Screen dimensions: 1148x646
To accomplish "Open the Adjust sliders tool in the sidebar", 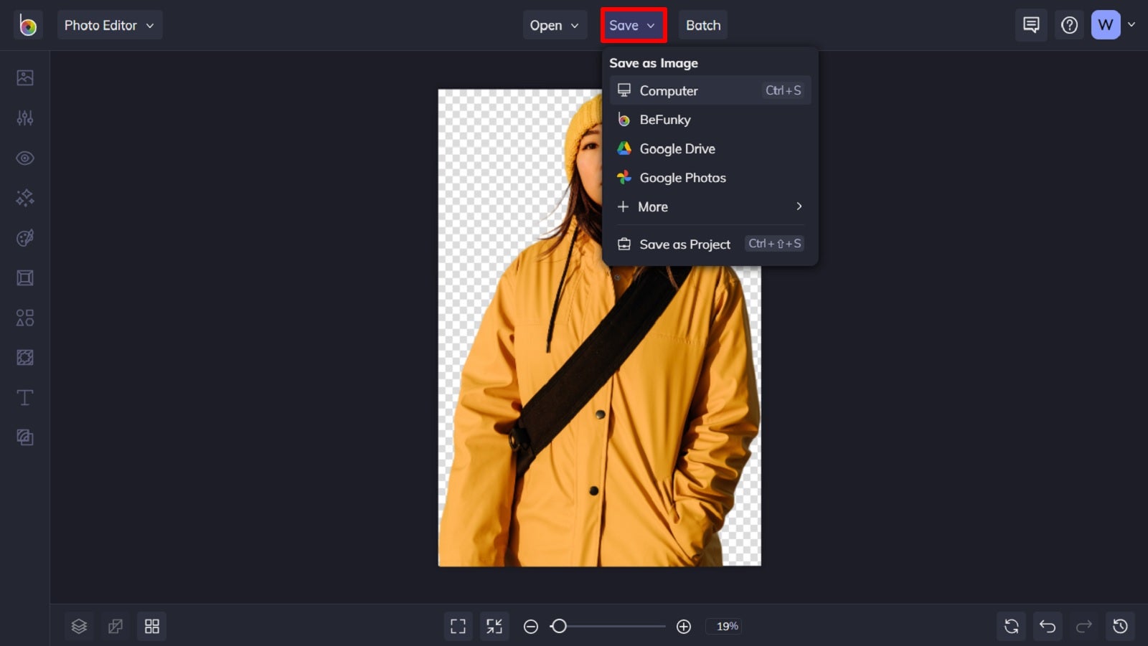I will 25,118.
